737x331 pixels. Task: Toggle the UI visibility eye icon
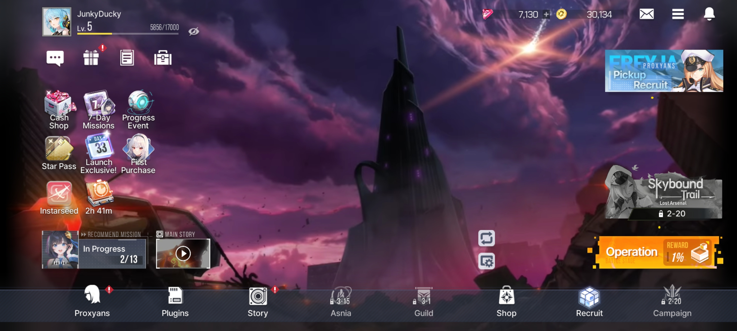point(194,31)
